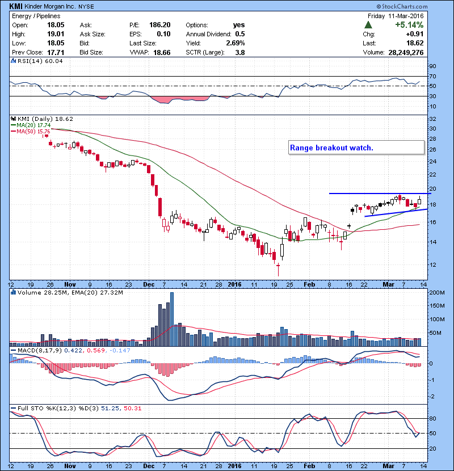
Task: Click the Volume bar icon
Action: pyautogui.click(x=13, y=292)
